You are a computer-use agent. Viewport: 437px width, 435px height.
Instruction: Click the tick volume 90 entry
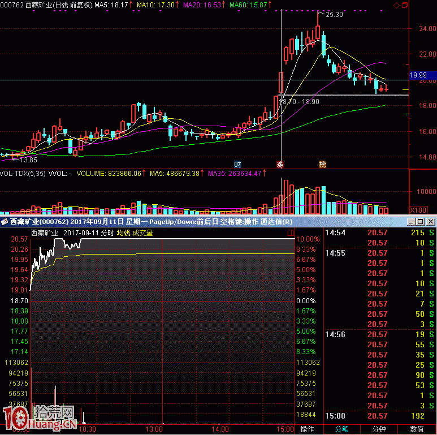point(420,375)
